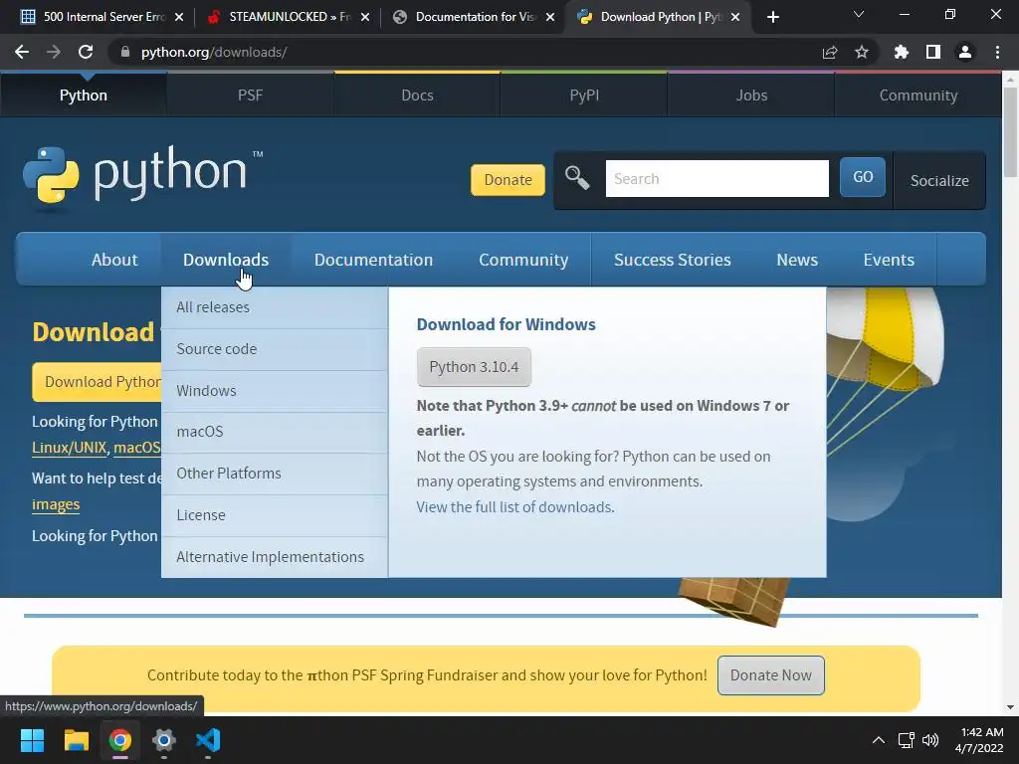Toggle the browser side panel icon
This screenshot has height=764, width=1019.
[x=933, y=52]
